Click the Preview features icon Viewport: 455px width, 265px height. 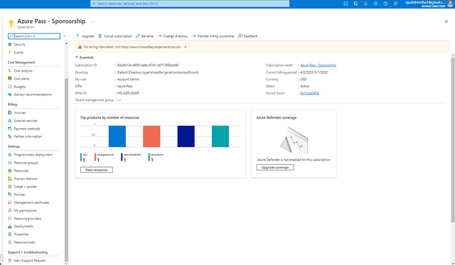click(x=10, y=178)
